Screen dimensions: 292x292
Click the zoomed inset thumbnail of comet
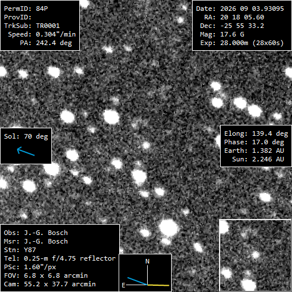pos(255,255)
